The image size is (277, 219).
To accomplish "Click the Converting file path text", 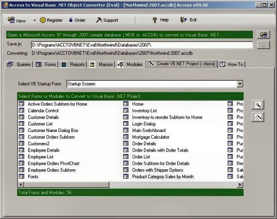I will coord(112,53).
